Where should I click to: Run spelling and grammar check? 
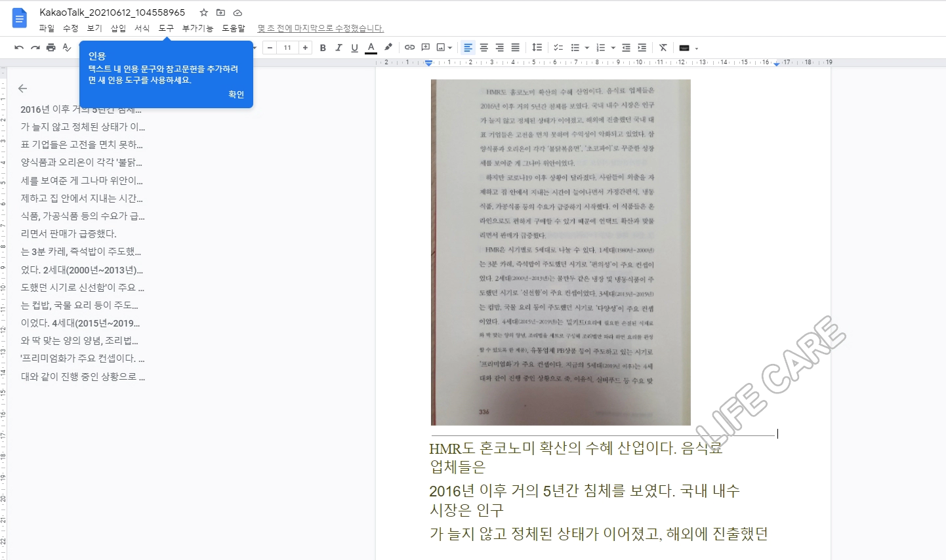point(67,47)
